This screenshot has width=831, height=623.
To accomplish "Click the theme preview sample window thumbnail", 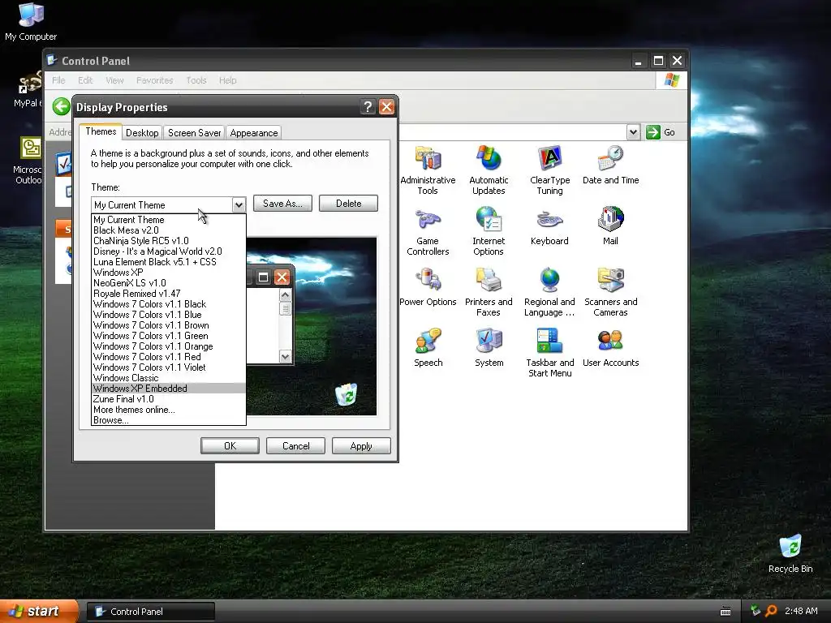I will [270, 316].
